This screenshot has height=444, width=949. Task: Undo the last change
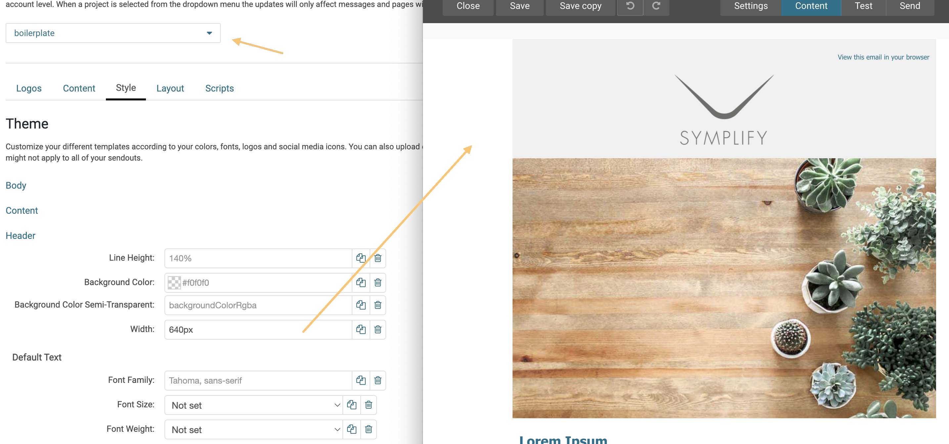pos(630,6)
